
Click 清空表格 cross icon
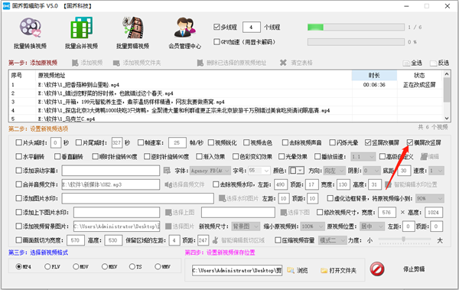[x=283, y=63]
